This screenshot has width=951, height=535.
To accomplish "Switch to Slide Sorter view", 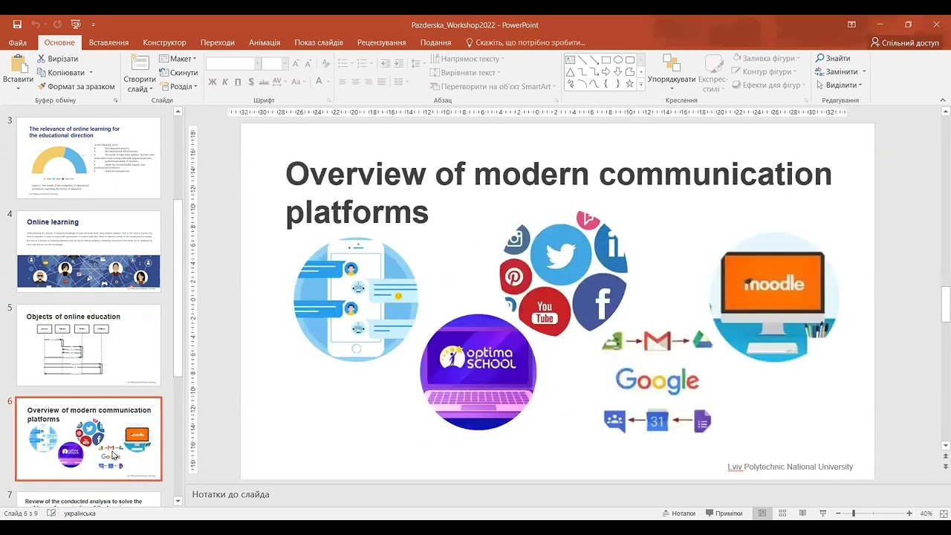I will (782, 513).
